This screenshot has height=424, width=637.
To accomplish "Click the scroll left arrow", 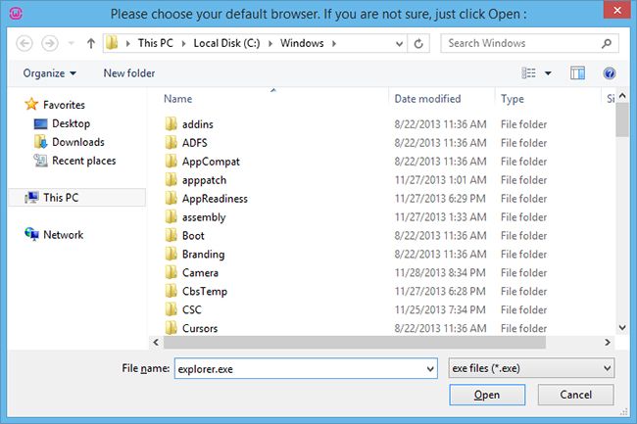I will [x=156, y=343].
